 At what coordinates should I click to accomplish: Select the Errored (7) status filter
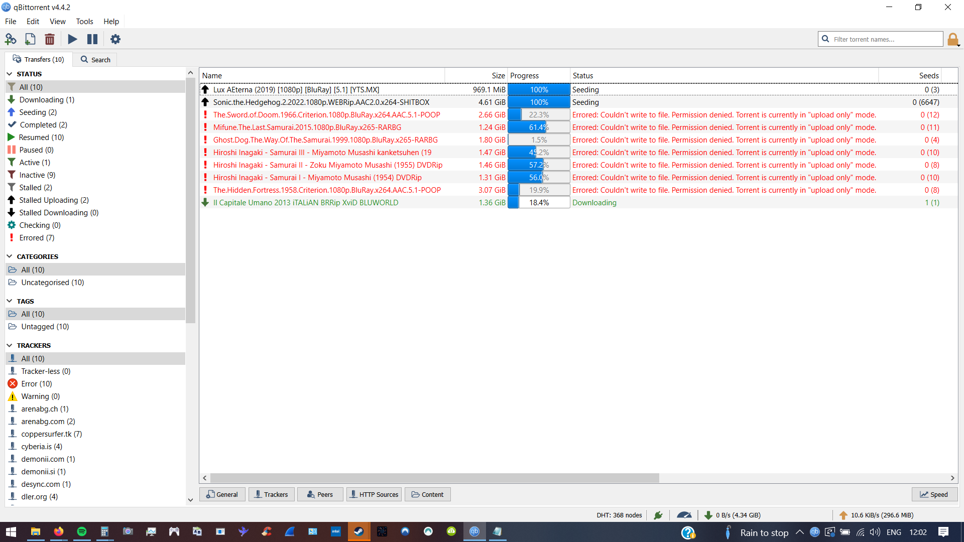pos(37,238)
